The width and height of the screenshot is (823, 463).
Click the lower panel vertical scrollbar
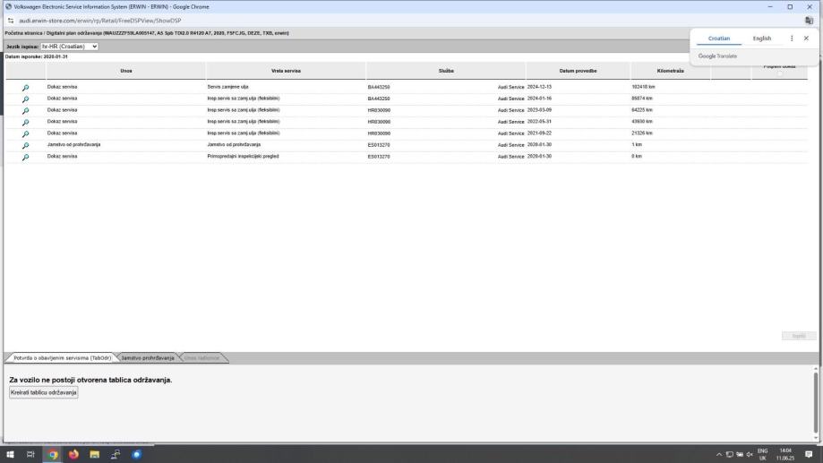point(815,401)
